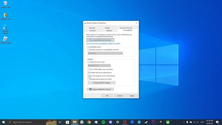Check Register this program for restart
The height and width of the screenshot is (125, 222).
coord(89,79)
